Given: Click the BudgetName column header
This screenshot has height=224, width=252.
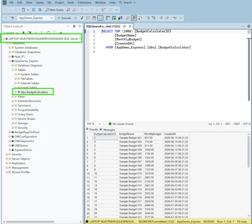Looking at the screenshot, I should pos(130,134).
